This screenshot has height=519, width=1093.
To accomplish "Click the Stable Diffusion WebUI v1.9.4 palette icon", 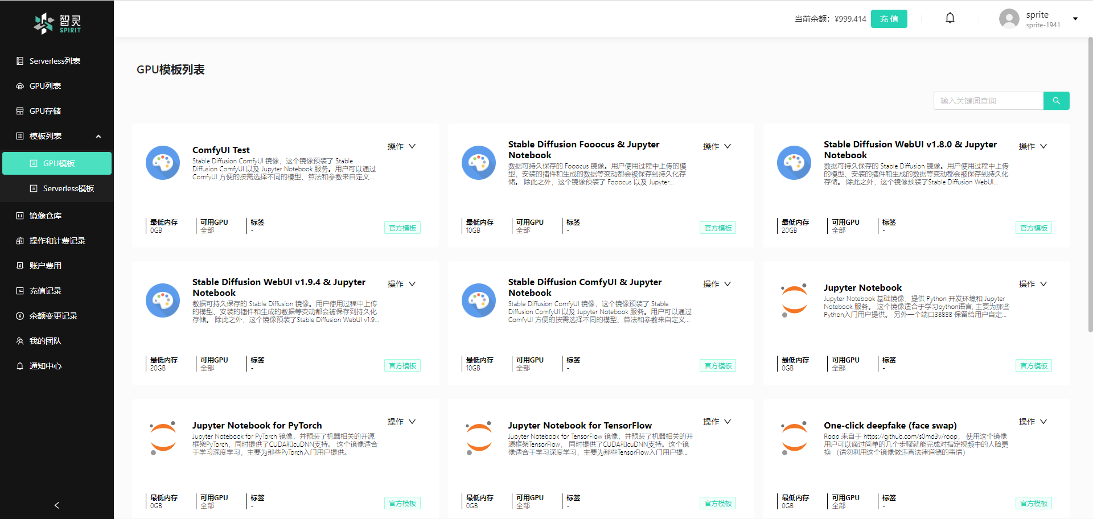I will 163,300.
